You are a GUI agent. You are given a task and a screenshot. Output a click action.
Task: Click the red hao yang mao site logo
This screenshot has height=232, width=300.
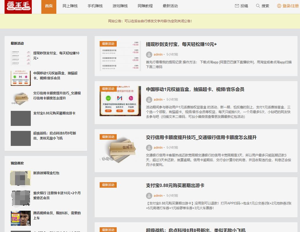click(18, 7)
